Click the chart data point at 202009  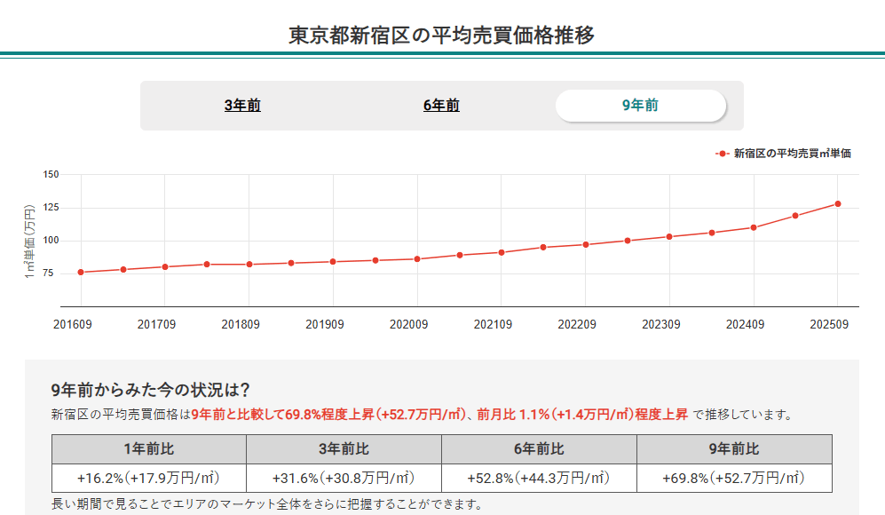pyautogui.click(x=417, y=259)
